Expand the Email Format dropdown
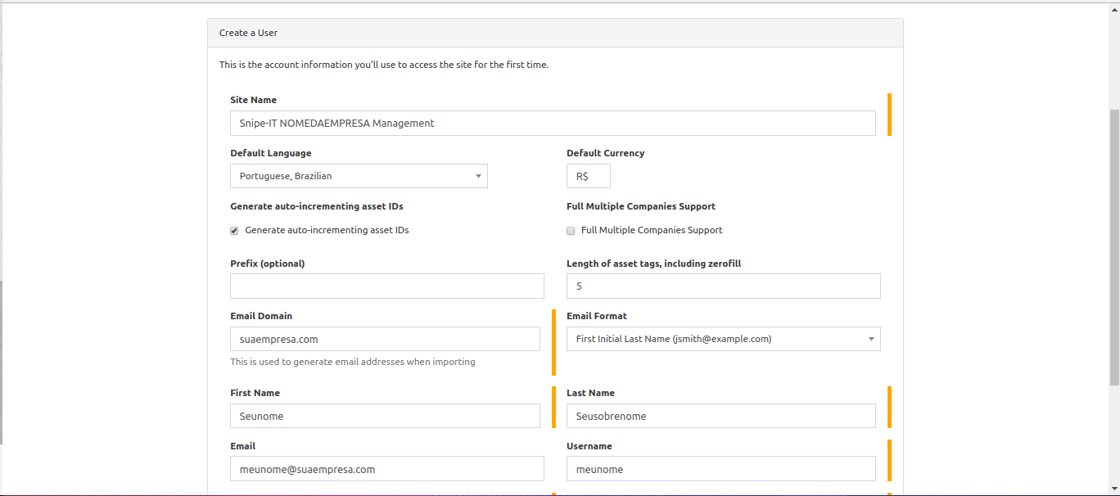The width and height of the screenshot is (1120, 496). [724, 339]
